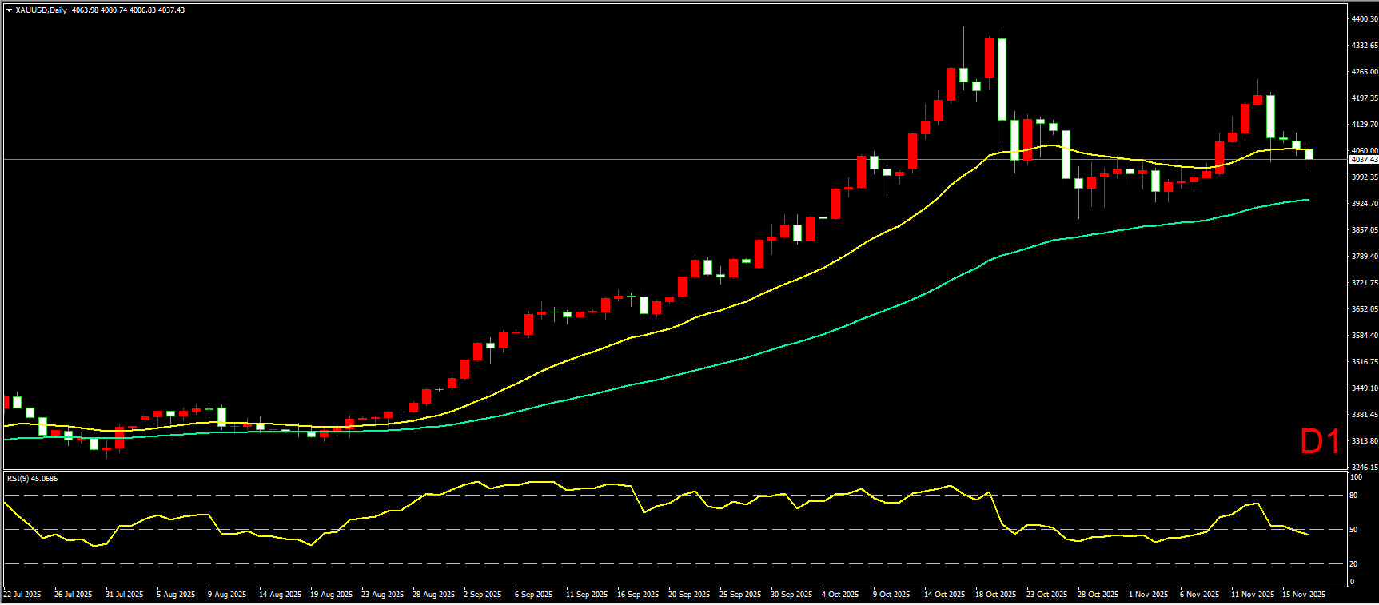Select the 2 Sep 2025 date on the time axis
Viewport: 1379px width, 605px height.
click(x=483, y=595)
